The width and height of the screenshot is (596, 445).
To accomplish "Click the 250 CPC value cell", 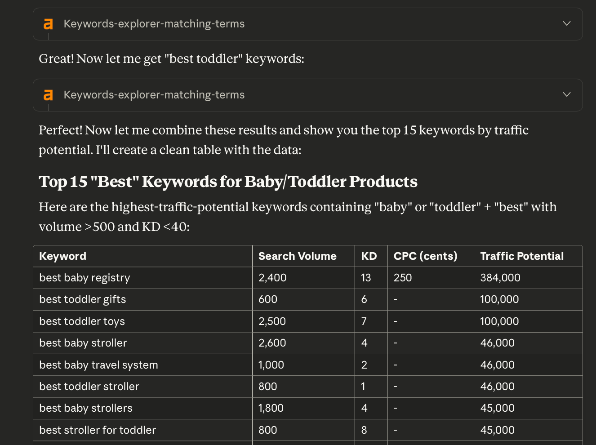I will point(403,278).
